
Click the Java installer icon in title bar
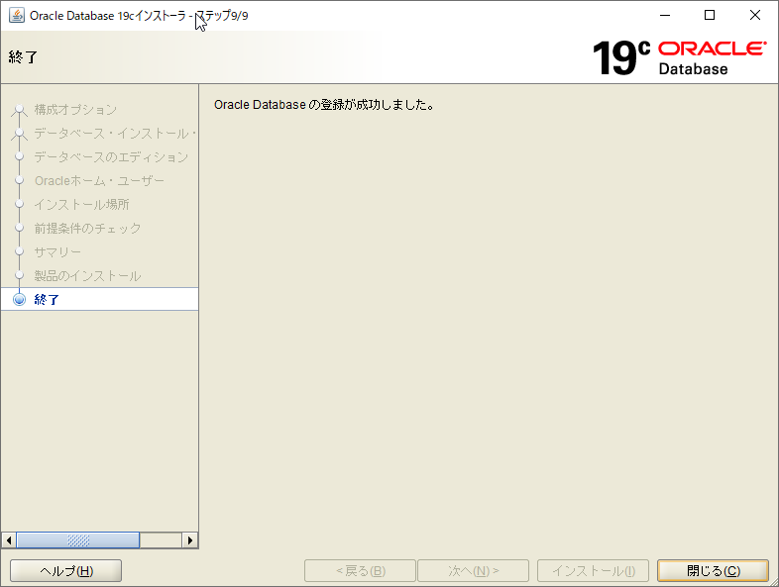pos(17,16)
